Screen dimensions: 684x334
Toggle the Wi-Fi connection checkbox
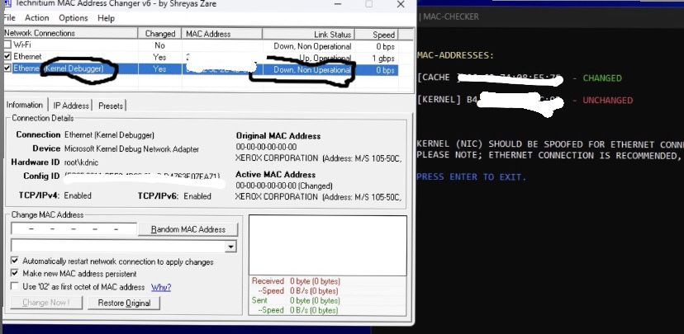7,45
